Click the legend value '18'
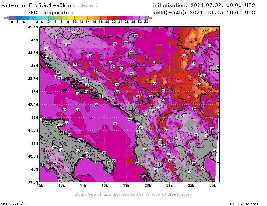The width and height of the screenshot is (267, 206). click(101, 22)
